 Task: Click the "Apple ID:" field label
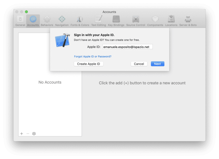[94, 47]
